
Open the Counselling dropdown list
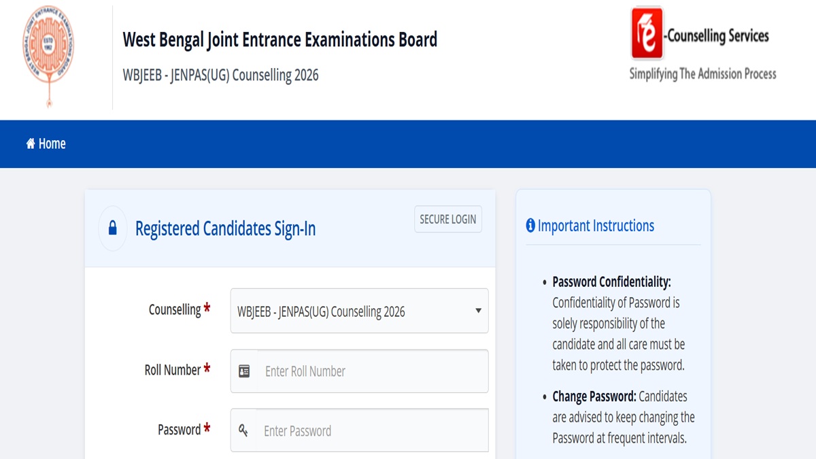[x=359, y=311]
